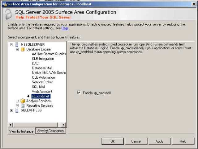Open the Help link for default settings
Image resolution: width=198 pixels, height=149 pixels.
[65, 28]
